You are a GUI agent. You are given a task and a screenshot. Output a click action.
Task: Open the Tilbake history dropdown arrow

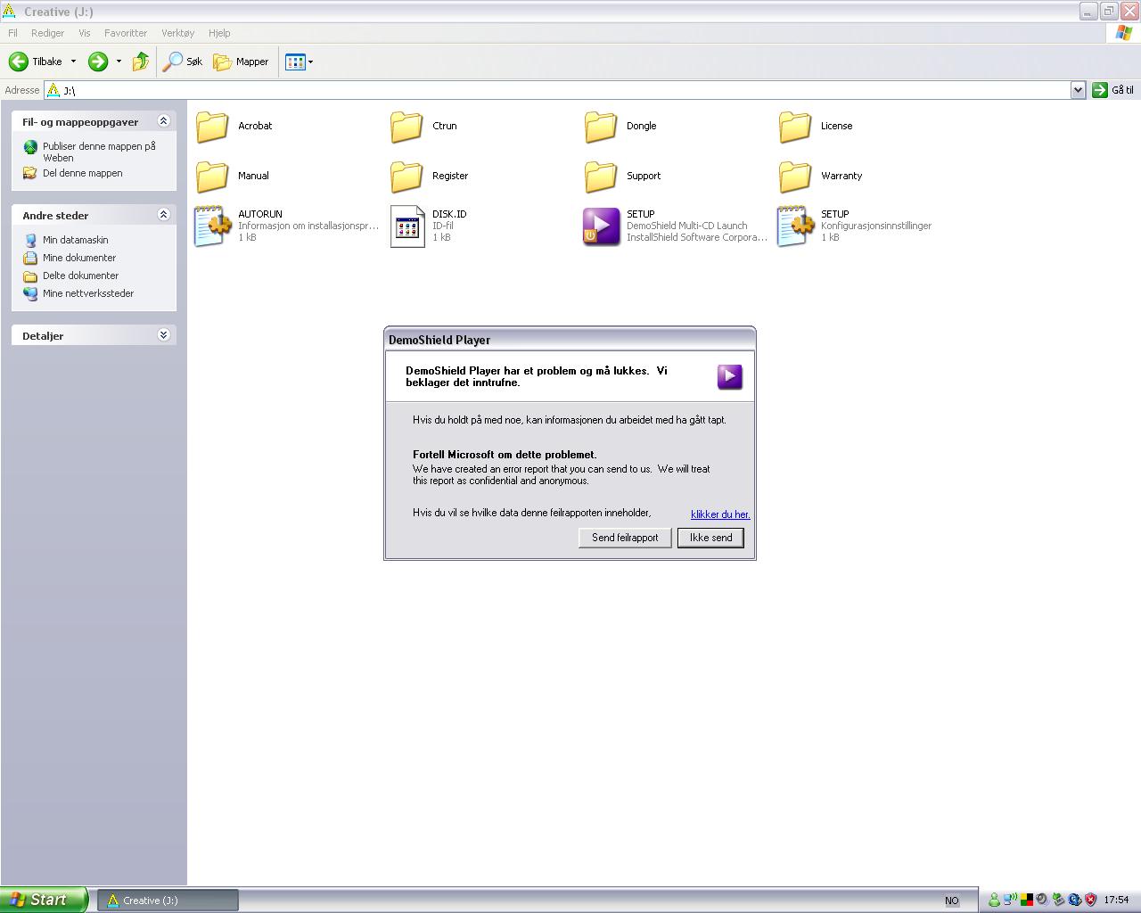[x=73, y=62]
